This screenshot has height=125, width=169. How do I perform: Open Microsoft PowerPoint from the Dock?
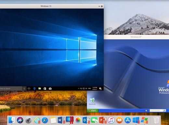pyautogui.click(x=103, y=120)
